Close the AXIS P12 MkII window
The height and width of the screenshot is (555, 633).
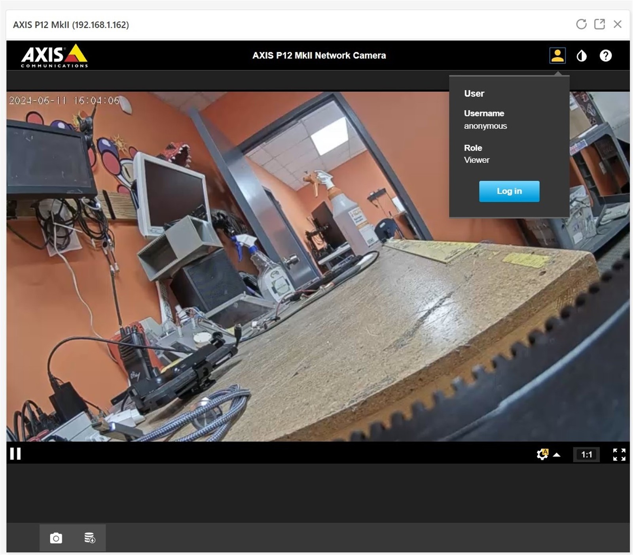click(x=617, y=24)
